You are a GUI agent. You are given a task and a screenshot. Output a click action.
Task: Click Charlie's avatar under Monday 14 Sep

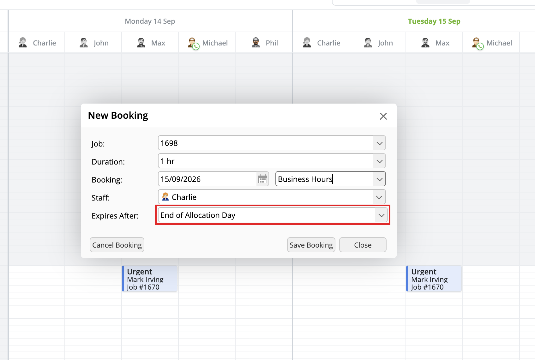23,43
